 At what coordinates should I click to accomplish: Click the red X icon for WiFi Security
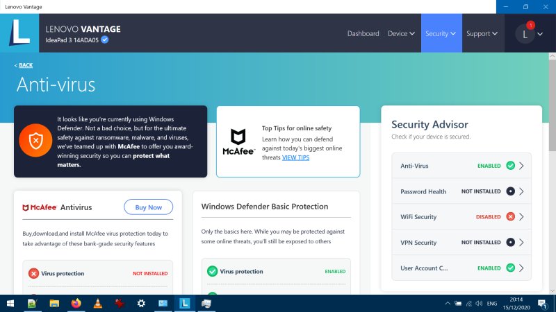tap(510, 217)
